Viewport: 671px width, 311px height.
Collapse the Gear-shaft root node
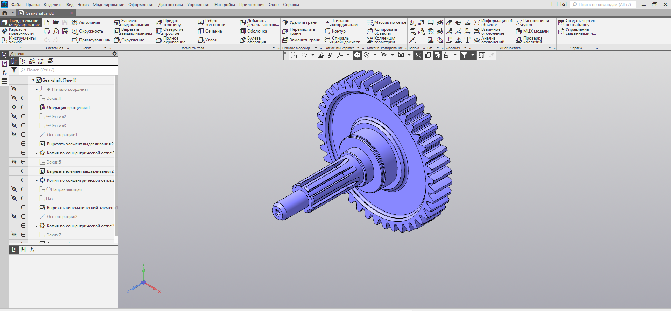point(33,80)
